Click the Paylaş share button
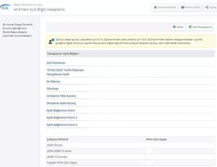Screen dimensions: 217x167 210,7
